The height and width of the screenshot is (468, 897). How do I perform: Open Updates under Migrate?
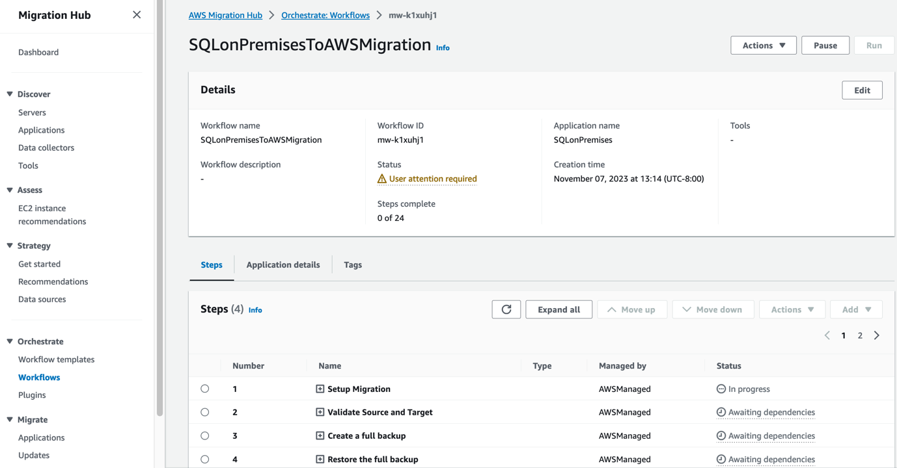click(34, 455)
